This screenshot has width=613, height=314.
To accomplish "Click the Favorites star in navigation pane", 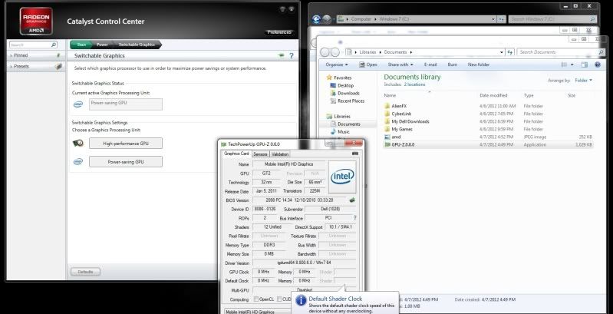I will coord(329,78).
